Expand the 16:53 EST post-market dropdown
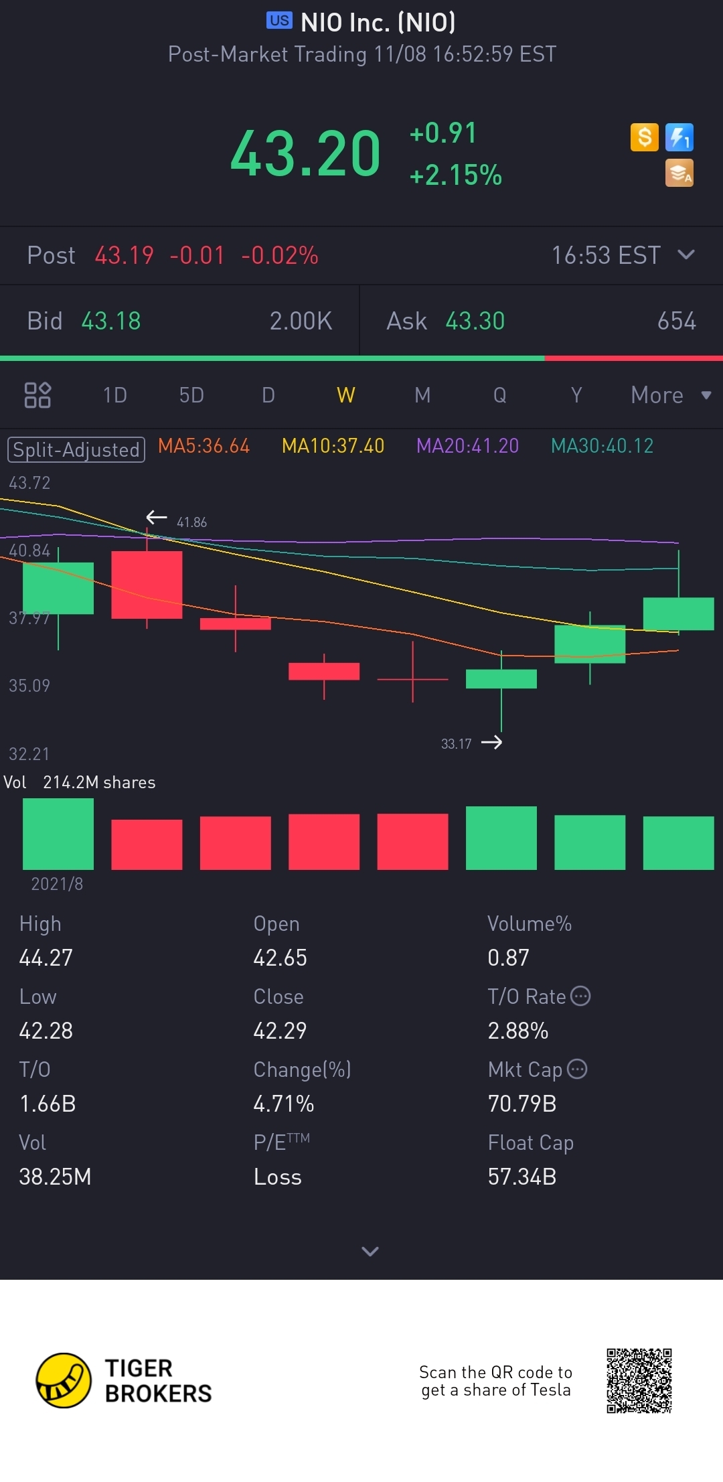 (686, 254)
